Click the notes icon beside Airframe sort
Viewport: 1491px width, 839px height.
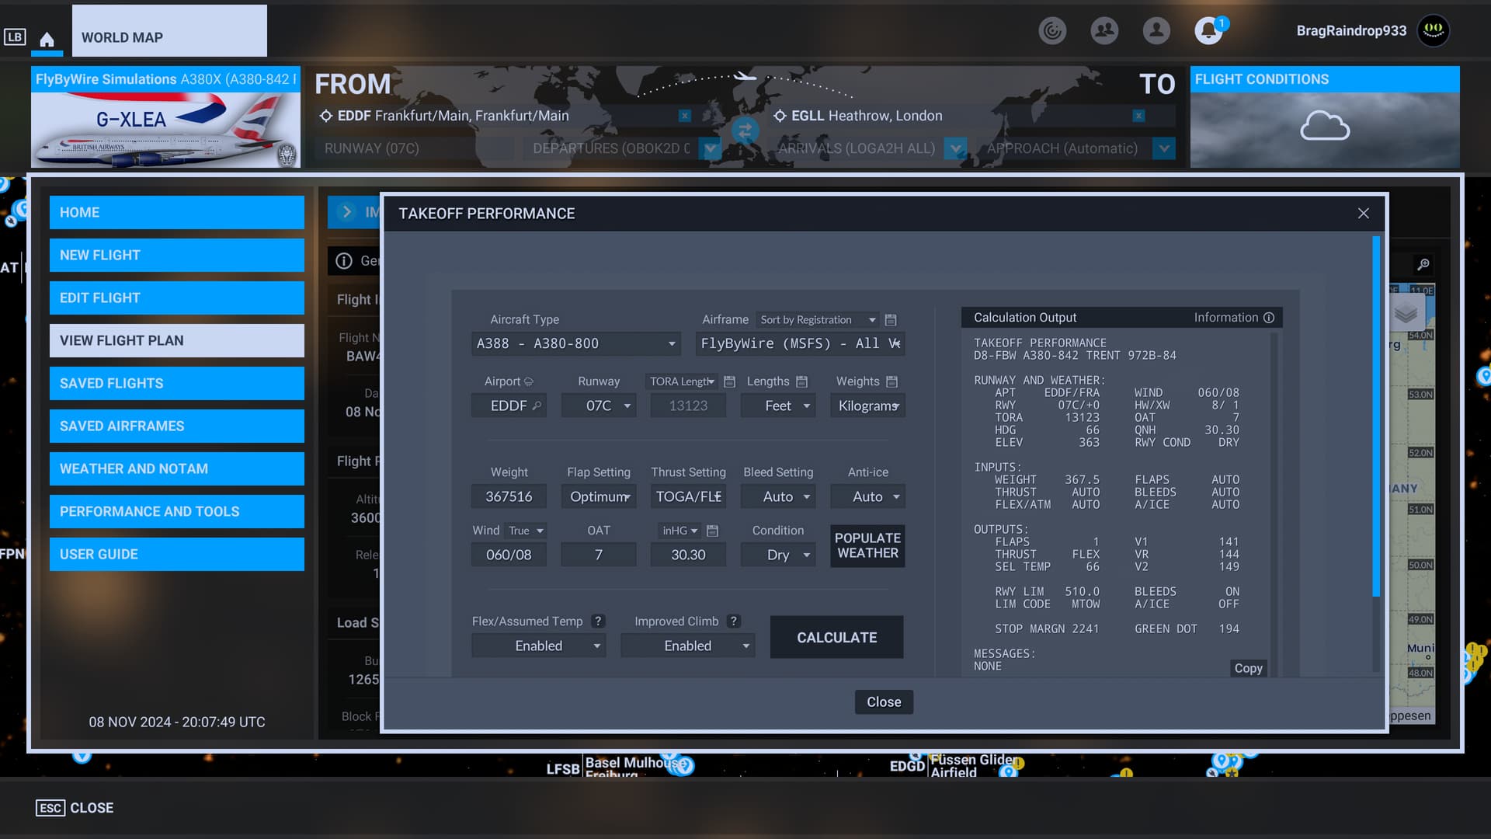tap(891, 320)
